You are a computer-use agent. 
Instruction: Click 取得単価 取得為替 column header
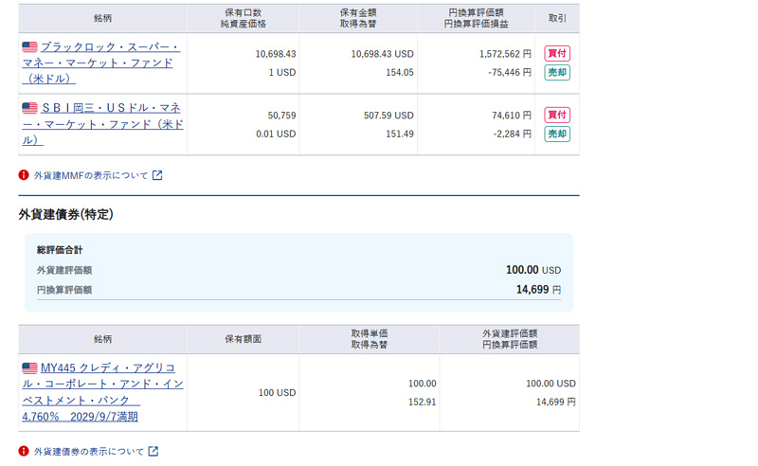[370, 339]
